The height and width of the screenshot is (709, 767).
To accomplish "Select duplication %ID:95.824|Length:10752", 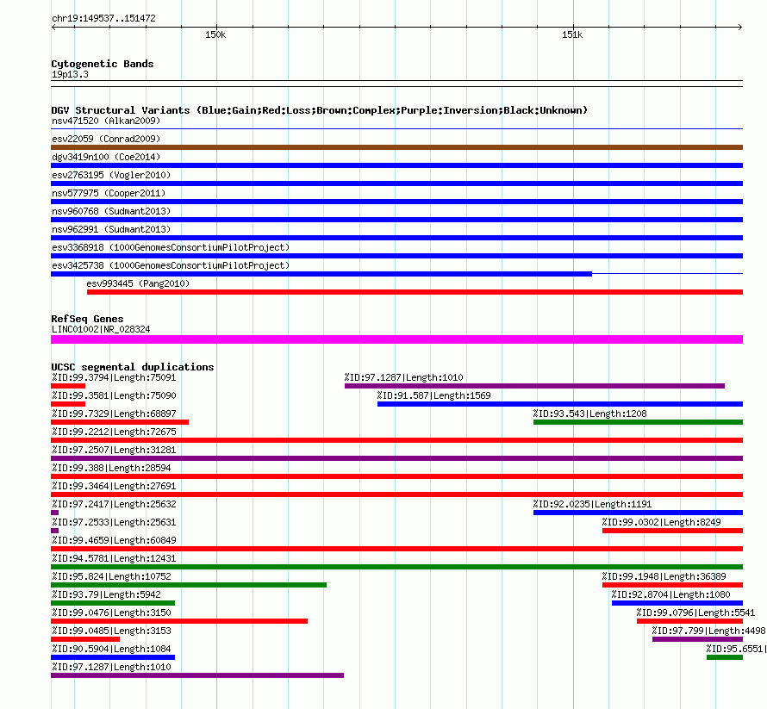I will [x=111, y=576].
